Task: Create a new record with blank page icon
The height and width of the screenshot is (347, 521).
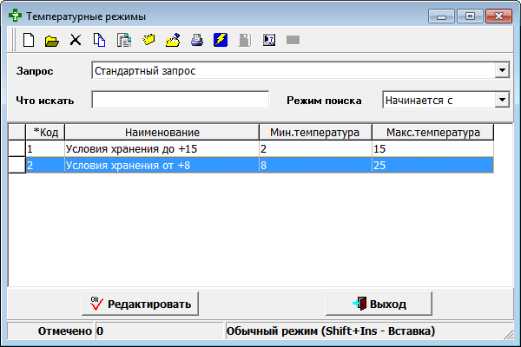Action: click(29, 40)
